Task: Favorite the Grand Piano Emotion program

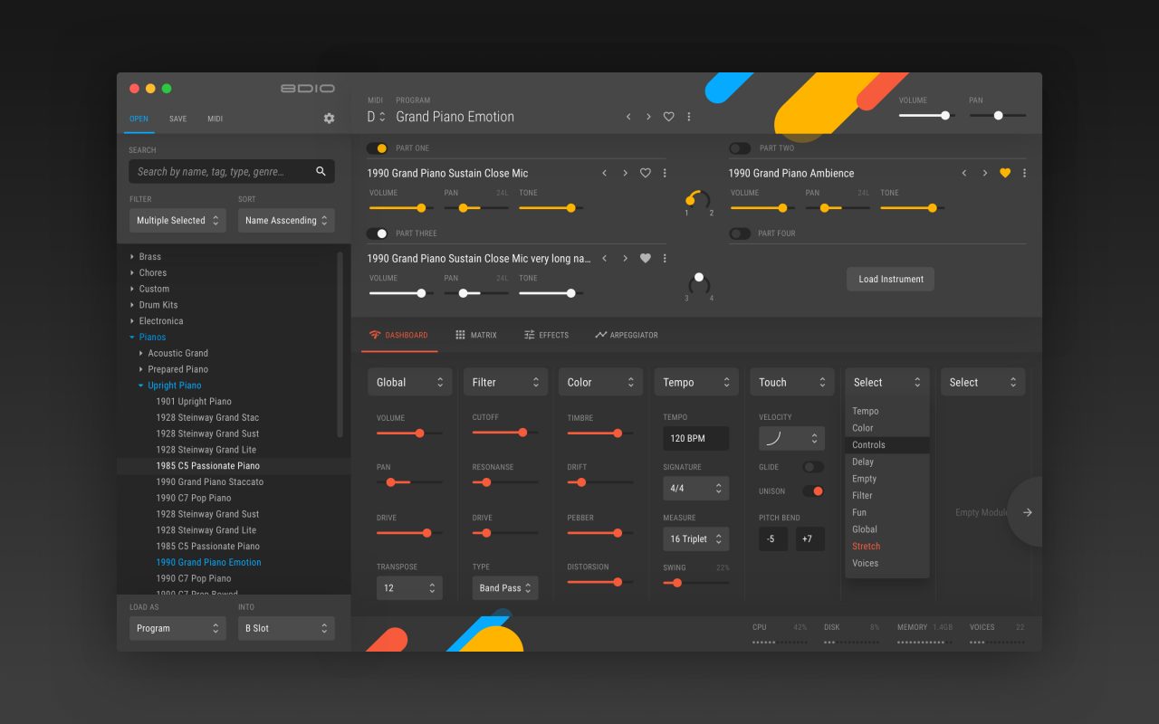Action: [668, 117]
